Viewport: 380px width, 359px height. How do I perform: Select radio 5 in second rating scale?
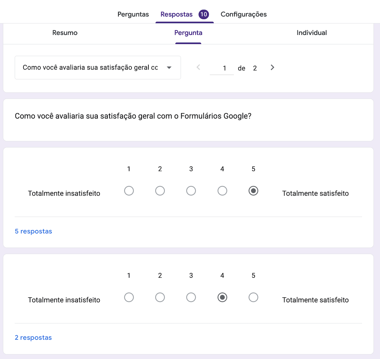253,297
